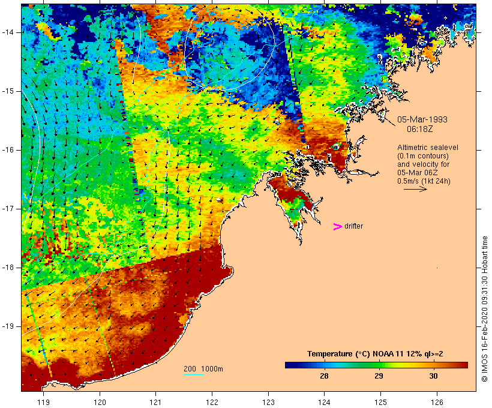Click the latitude label '-17'

coord(8,209)
